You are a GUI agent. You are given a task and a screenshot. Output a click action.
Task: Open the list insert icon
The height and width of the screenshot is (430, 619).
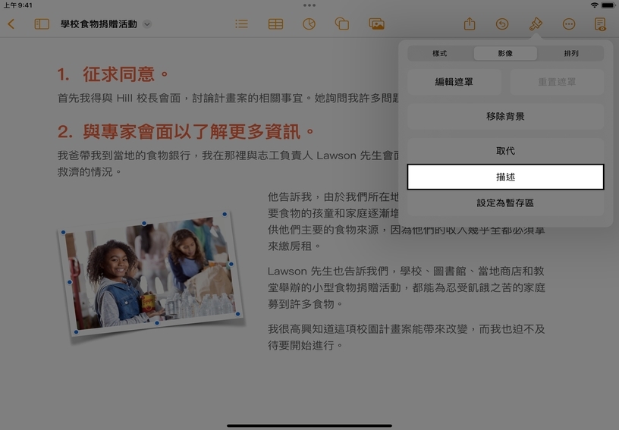(241, 24)
